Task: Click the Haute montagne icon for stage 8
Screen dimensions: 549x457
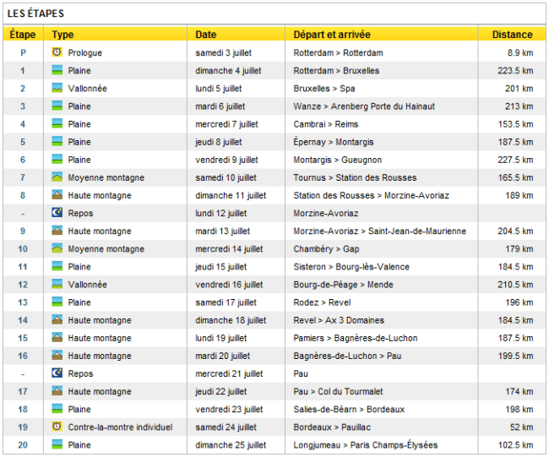Action: point(57,195)
